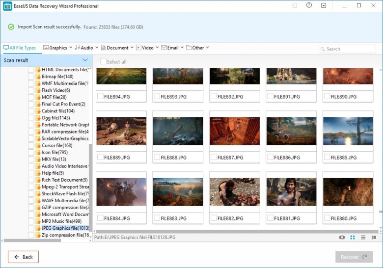Check the FILE889.JPG checkbox

coord(100,157)
